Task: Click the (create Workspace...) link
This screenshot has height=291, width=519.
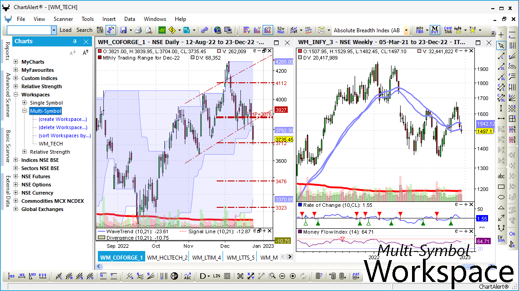Action: click(x=63, y=120)
